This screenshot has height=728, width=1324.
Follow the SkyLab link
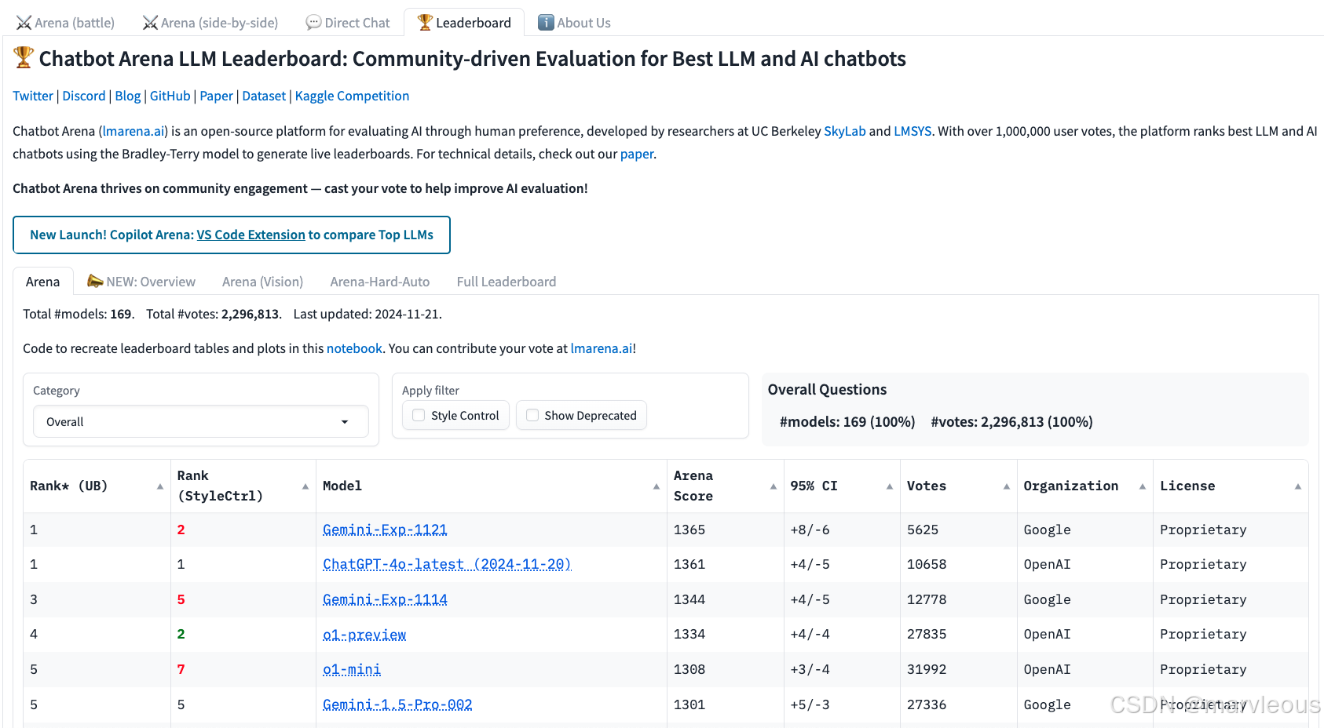pos(845,131)
